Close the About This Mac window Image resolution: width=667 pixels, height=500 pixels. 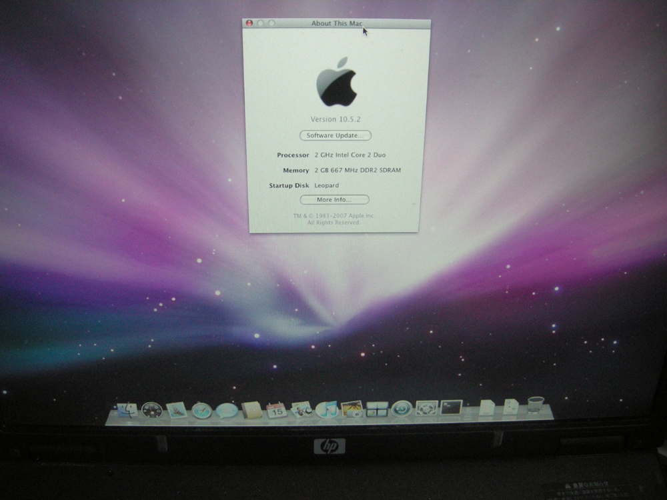[249, 23]
